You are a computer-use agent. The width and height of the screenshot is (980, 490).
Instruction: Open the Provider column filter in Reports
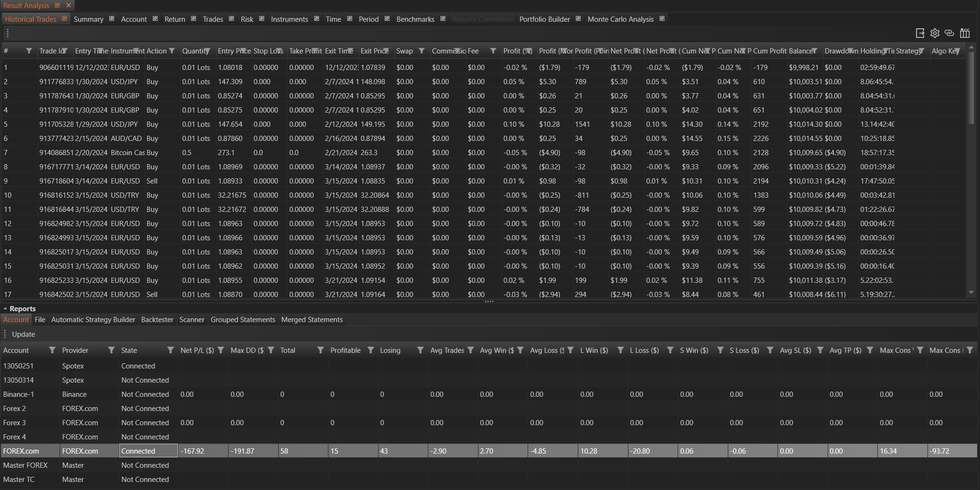coord(111,350)
